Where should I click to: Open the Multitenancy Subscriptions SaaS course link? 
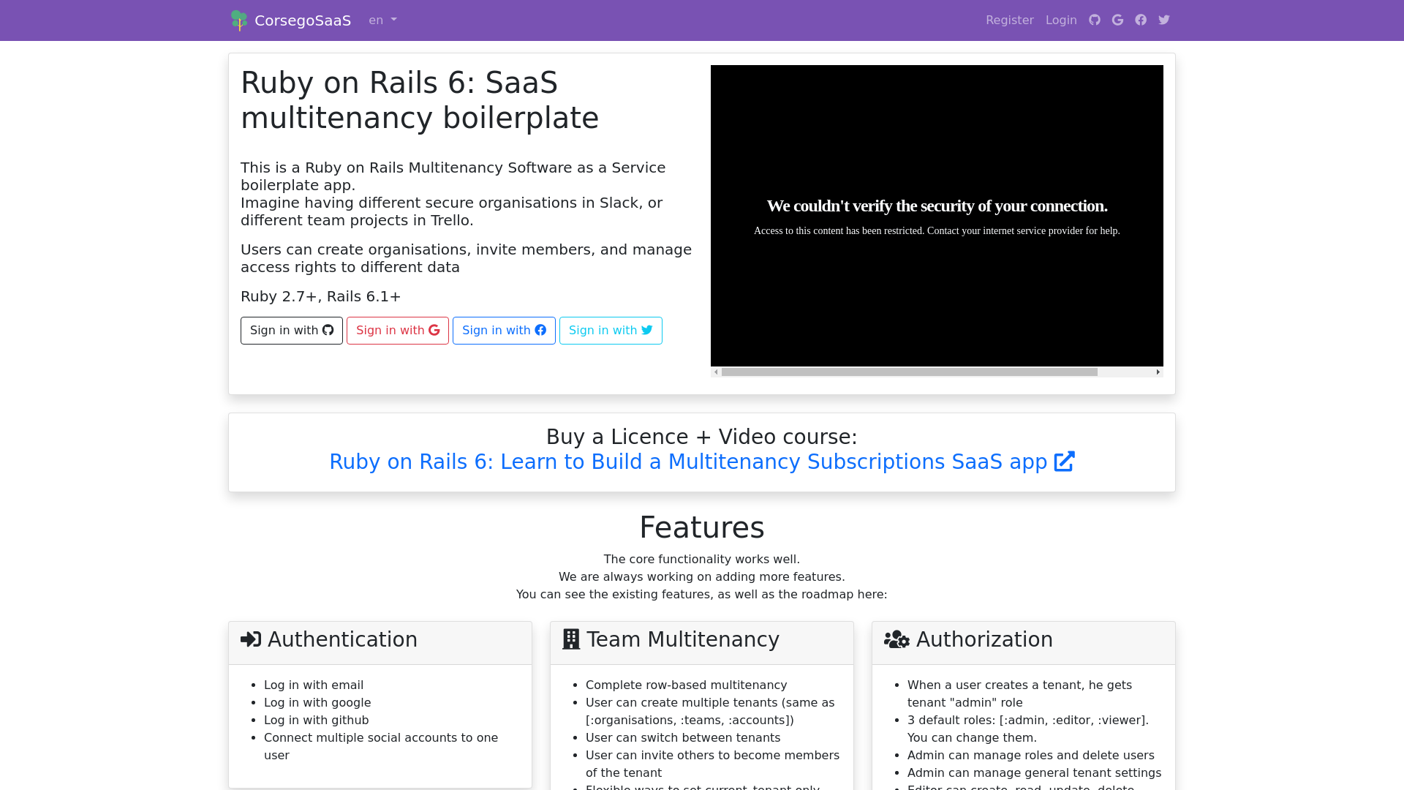tap(687, 462)
